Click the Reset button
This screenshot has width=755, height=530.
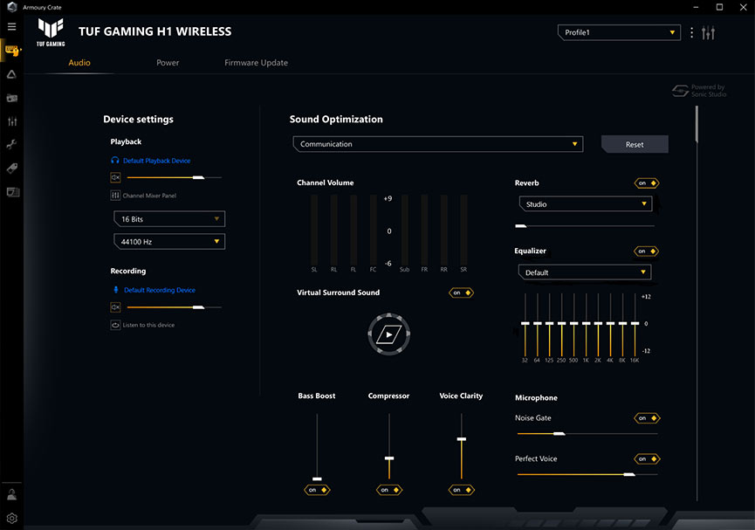(x=635, y=144)
